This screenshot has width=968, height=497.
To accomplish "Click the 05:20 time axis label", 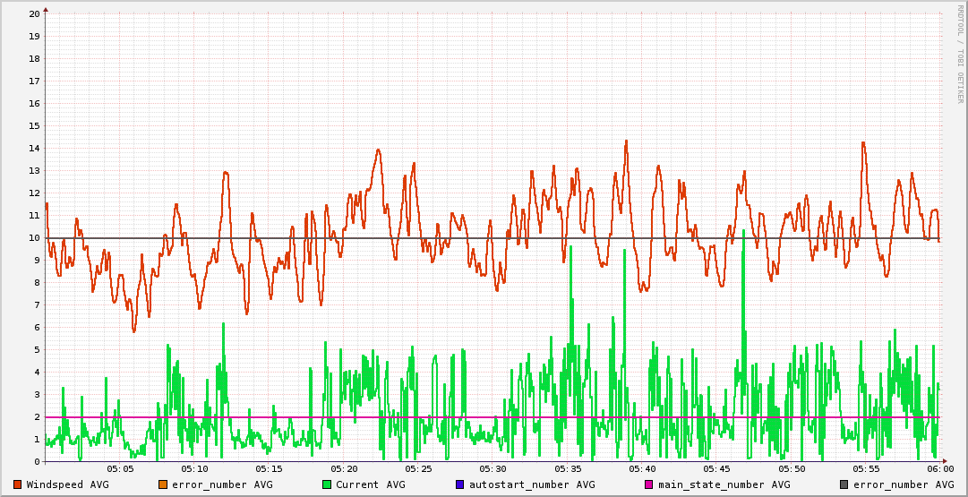I will pos(344,468).
